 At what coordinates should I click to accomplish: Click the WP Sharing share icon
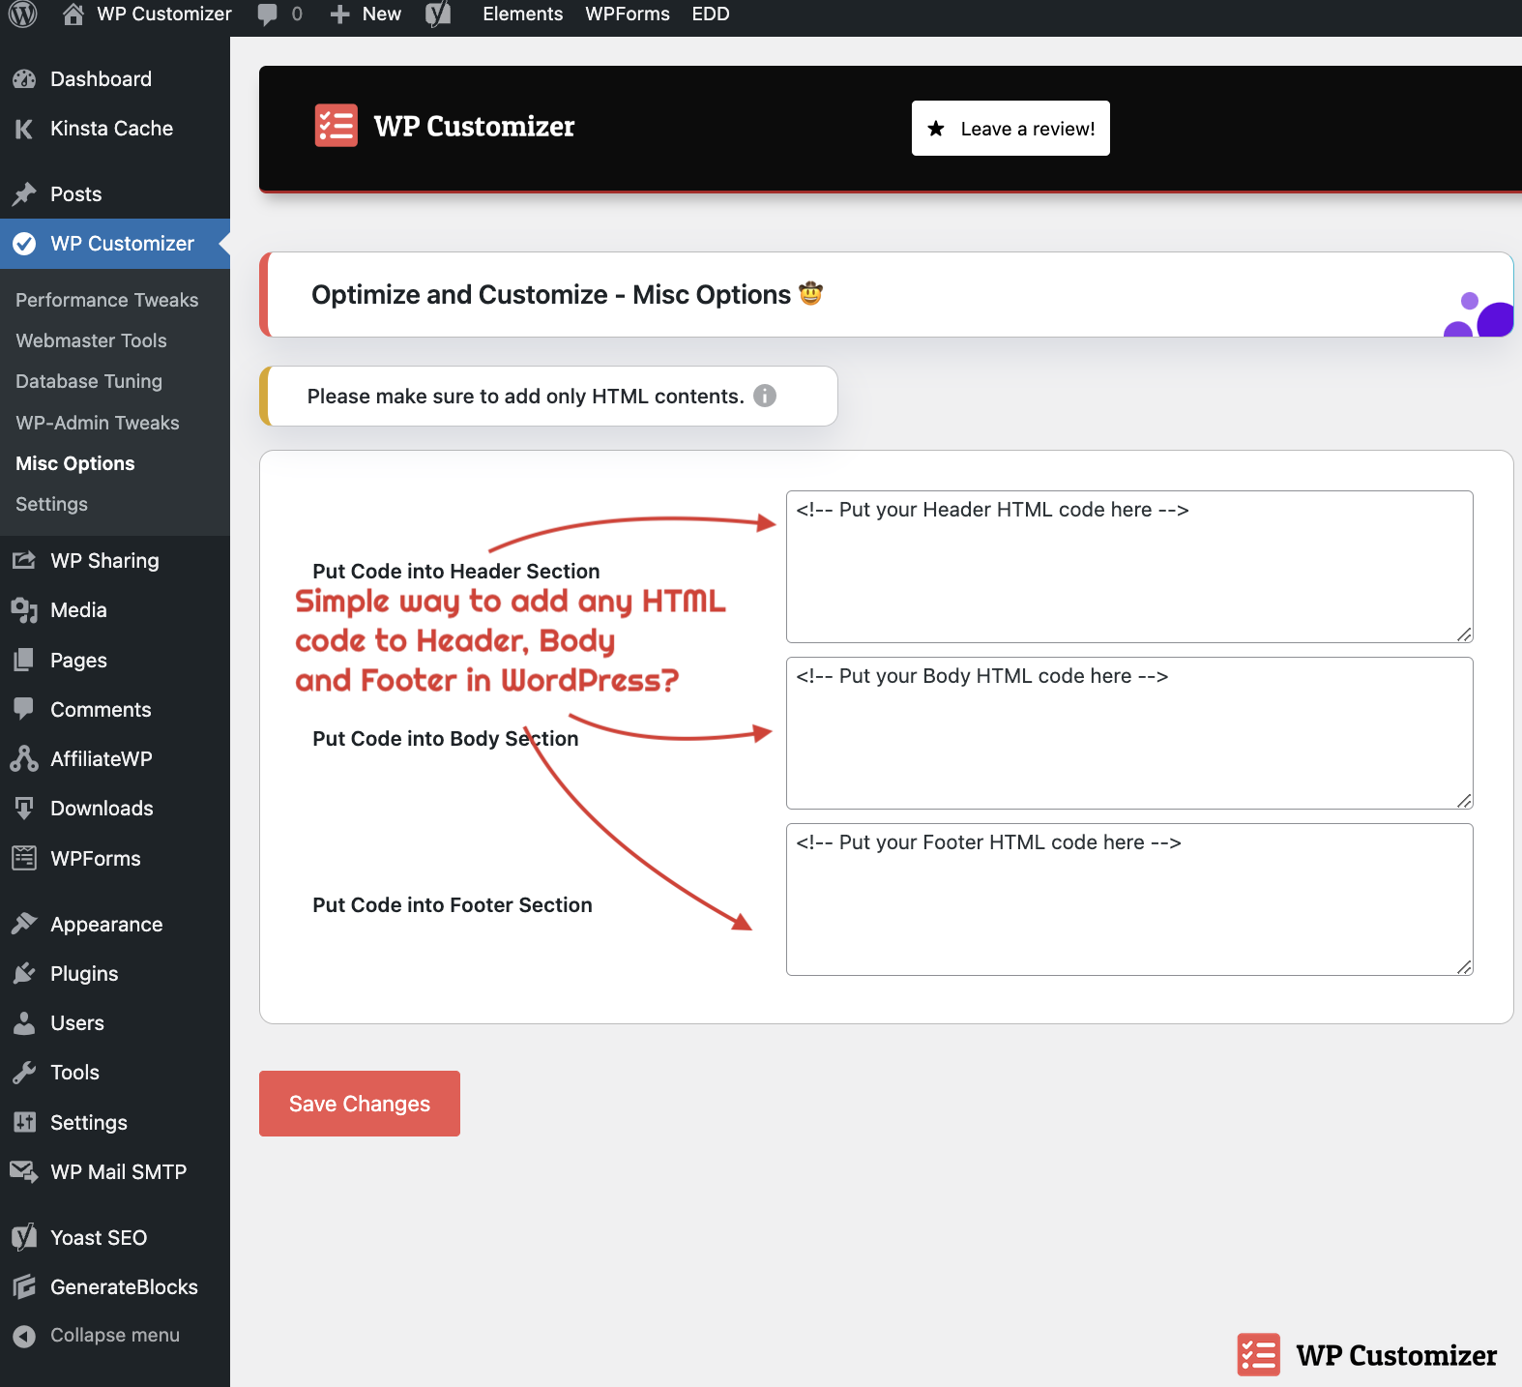[x=24, y=561]
